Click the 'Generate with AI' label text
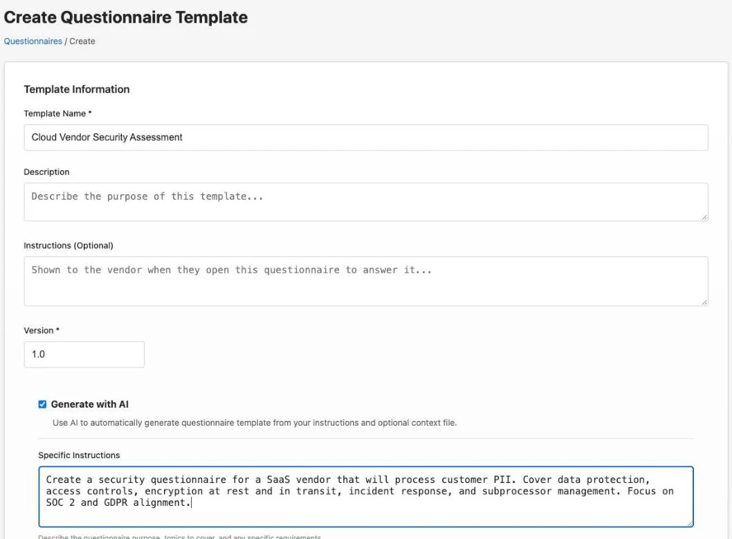The height and width of the screenshot is (539, 732). click(90, 404)
